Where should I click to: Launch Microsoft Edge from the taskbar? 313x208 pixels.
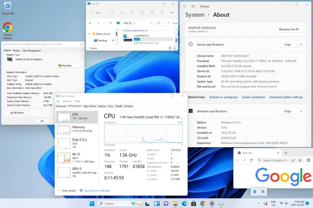coord(184,204)
